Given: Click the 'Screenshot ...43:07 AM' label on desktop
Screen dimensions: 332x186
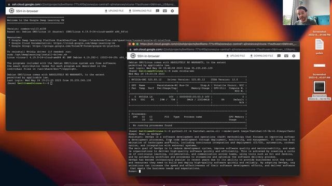Looking at the screenshot, I should point(320,76).
